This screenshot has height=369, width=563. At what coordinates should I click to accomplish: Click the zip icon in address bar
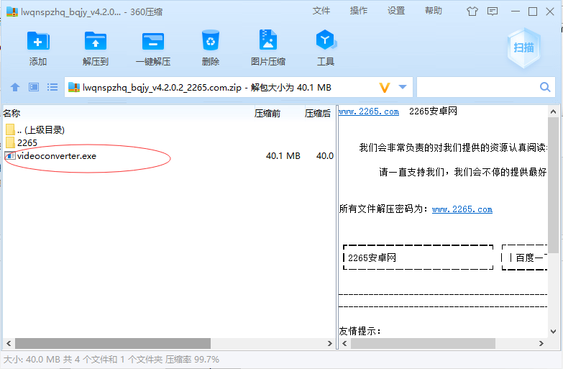74,87
